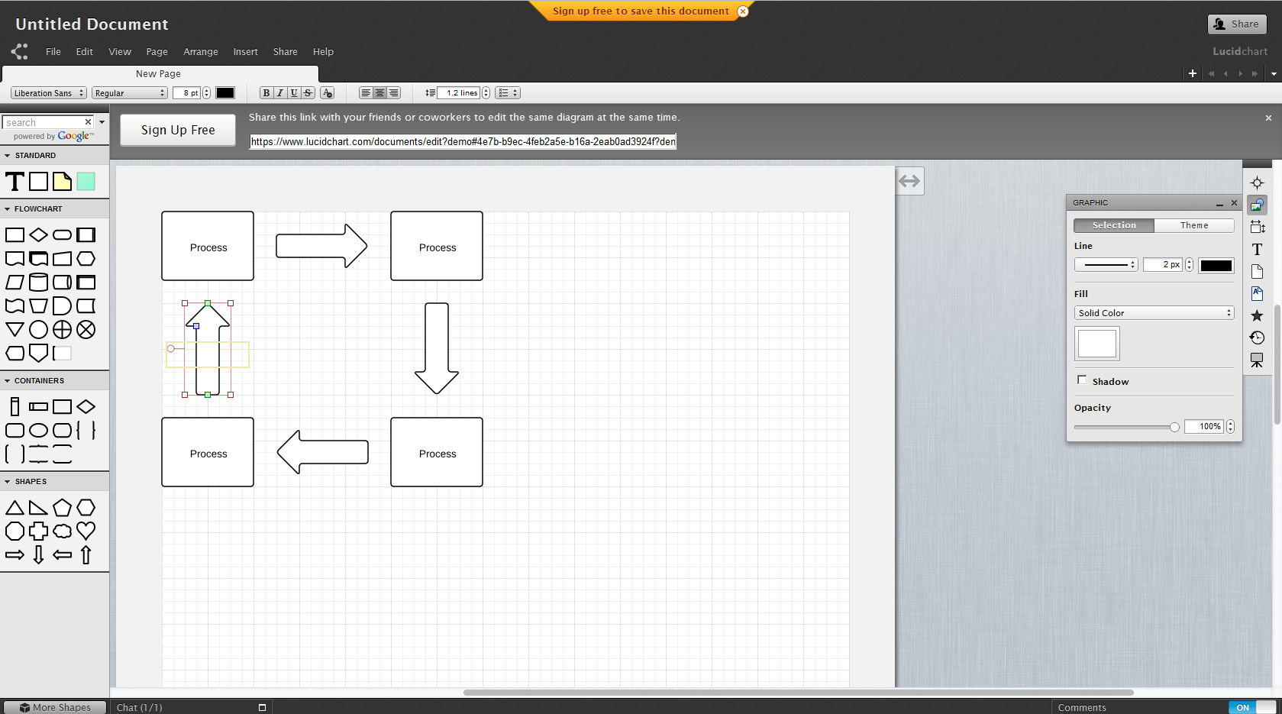
Task: Click the star icon in right dock
Action: pos(1257,315)
